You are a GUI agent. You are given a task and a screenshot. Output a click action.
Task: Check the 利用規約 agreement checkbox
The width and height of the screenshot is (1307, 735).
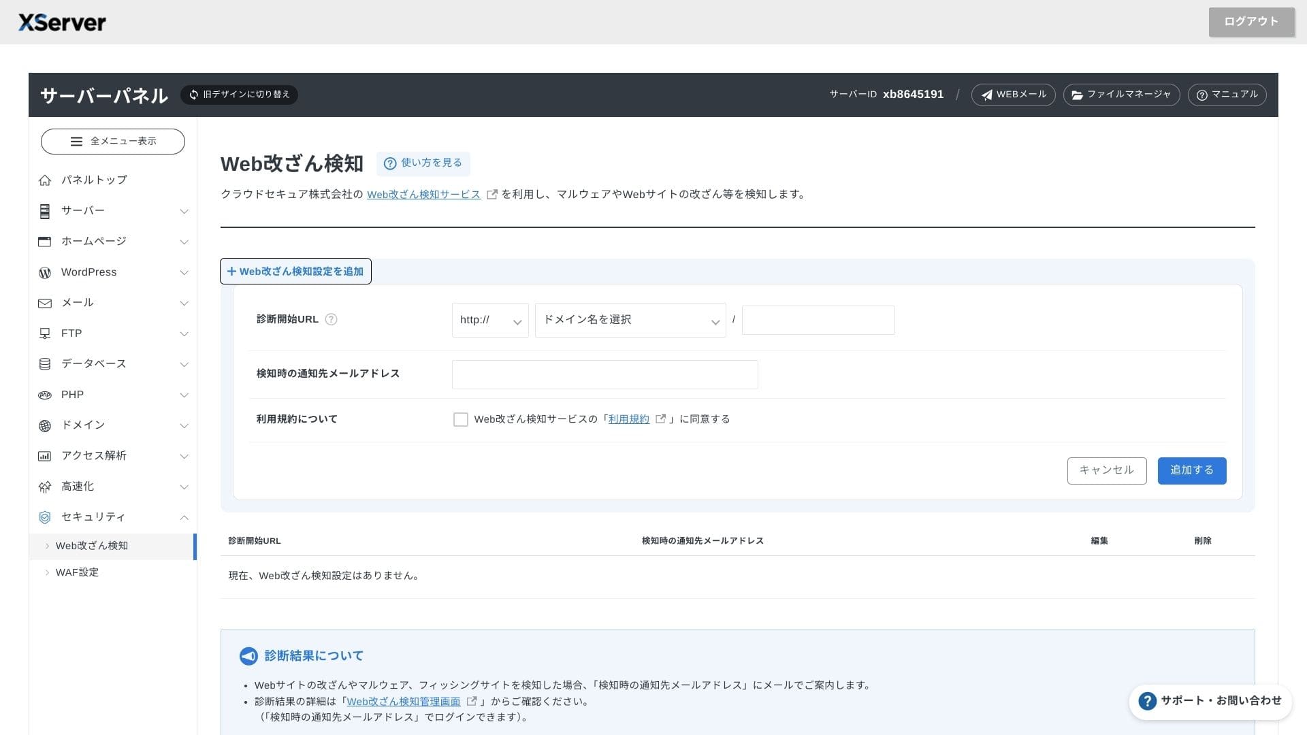coord(461,420)
